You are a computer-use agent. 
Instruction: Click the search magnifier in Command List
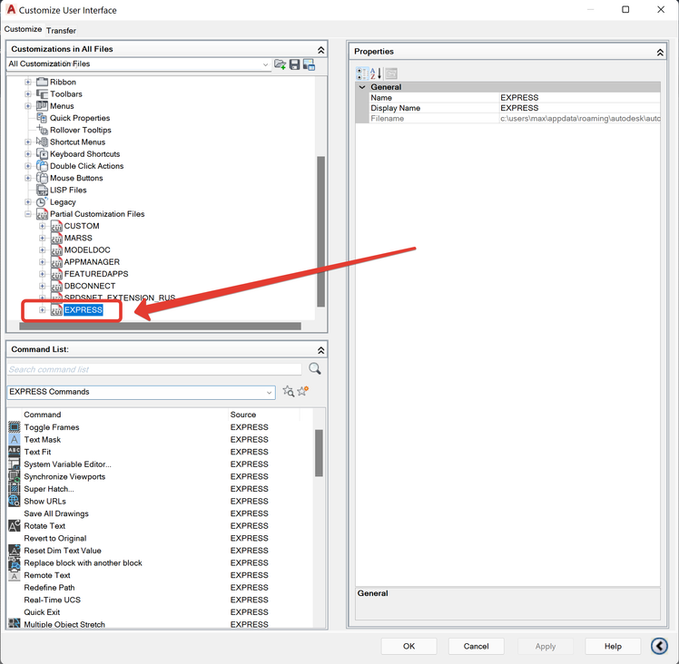point(315,369)
